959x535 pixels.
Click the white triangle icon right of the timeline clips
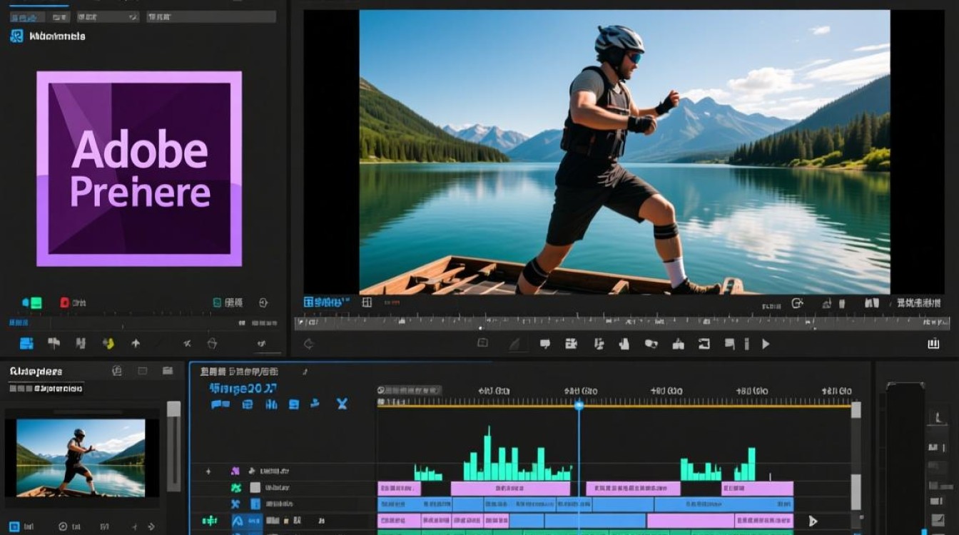tap(813, 521)
